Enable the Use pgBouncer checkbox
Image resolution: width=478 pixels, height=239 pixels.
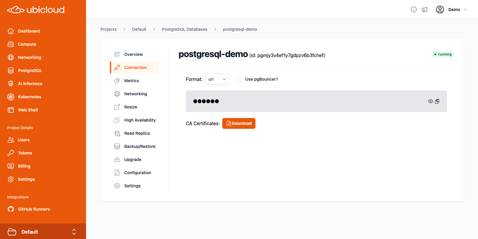pyautogui.click(x=239, y=79)
